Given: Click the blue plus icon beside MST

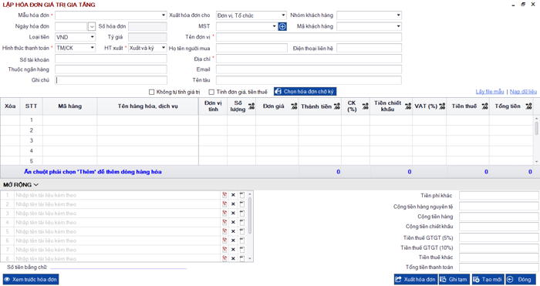Looking at the screenshot, I should coord(282,26).
